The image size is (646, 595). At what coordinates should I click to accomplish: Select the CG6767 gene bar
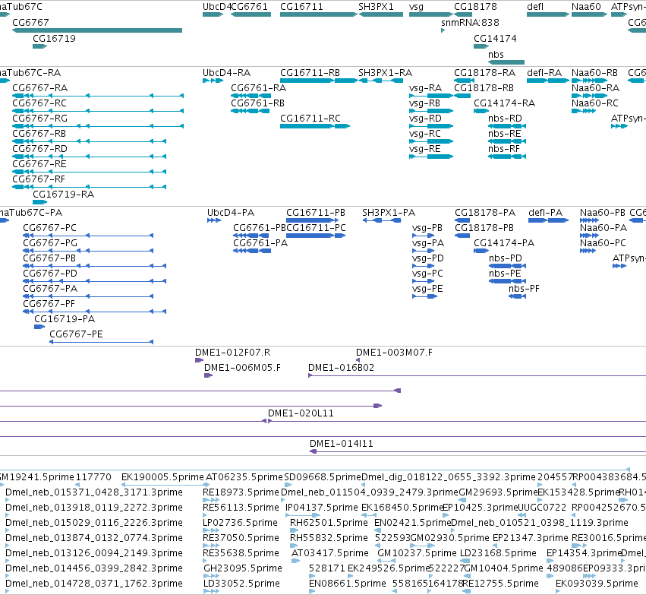[x=97, y=30]
